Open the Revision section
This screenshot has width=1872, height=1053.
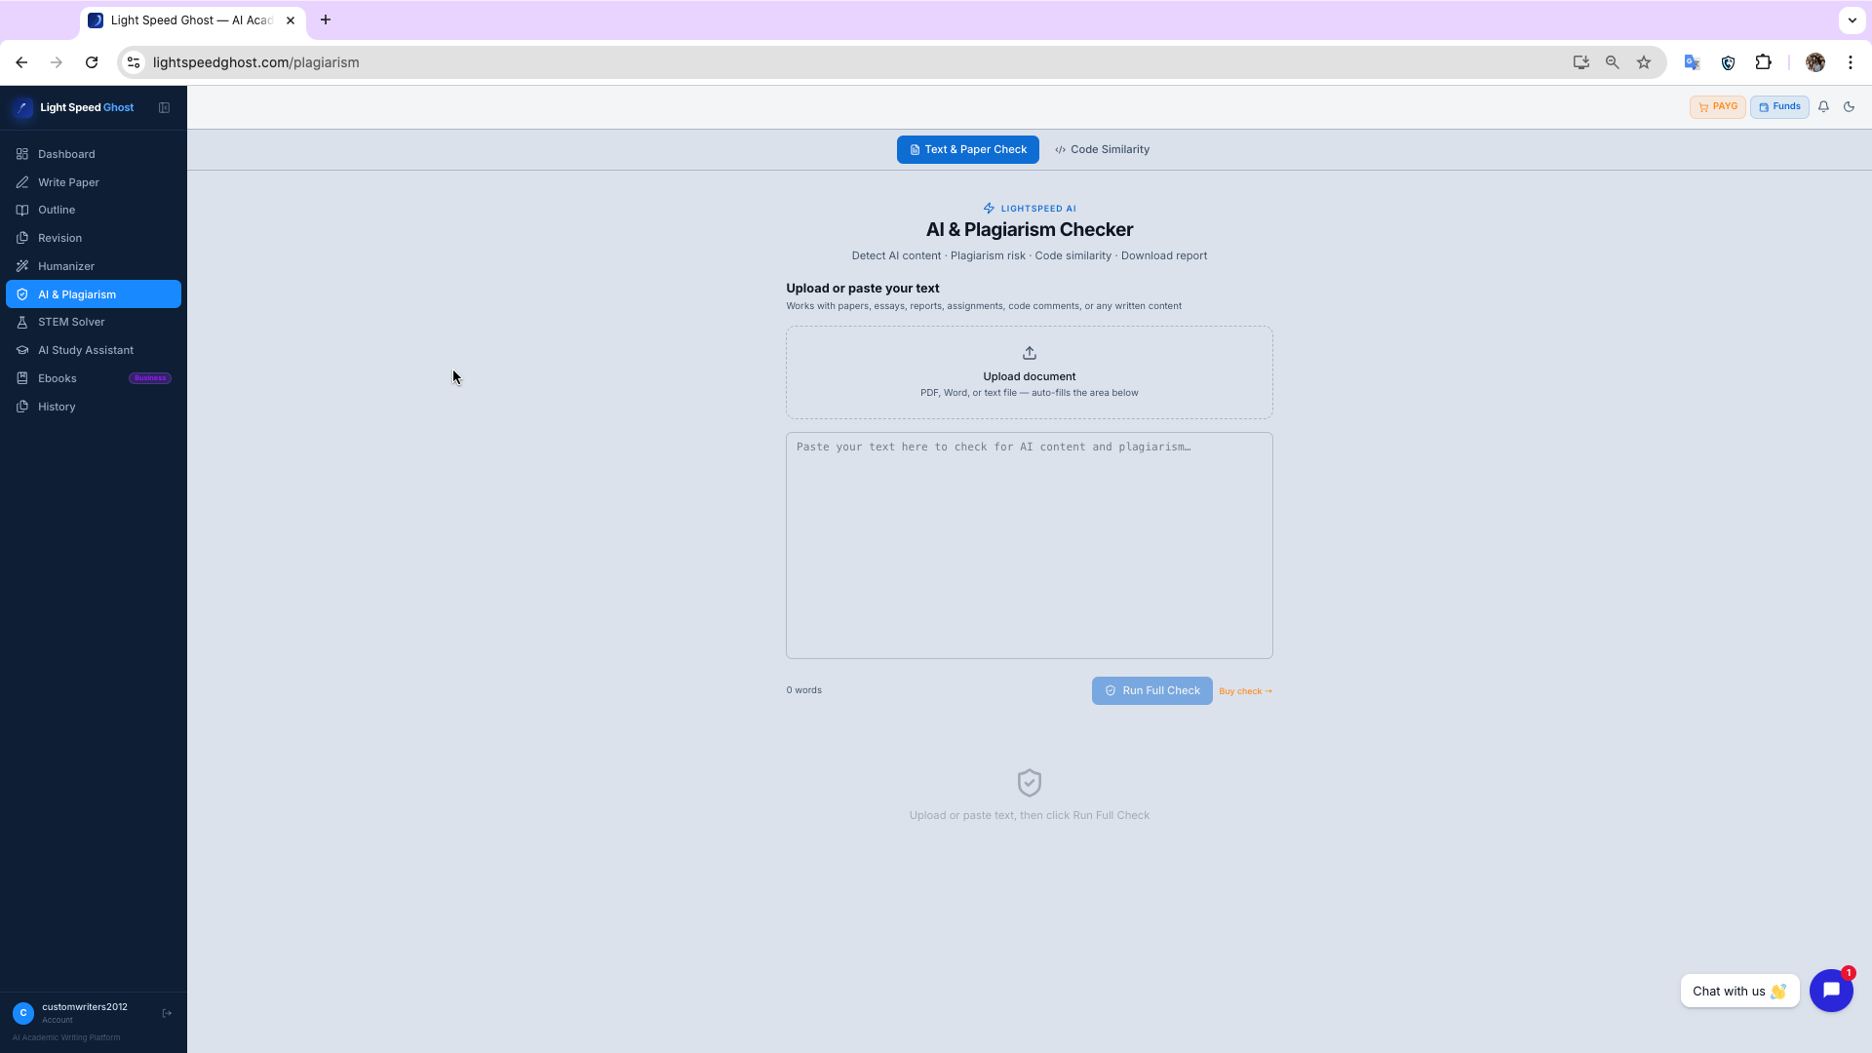click(94, 238)
